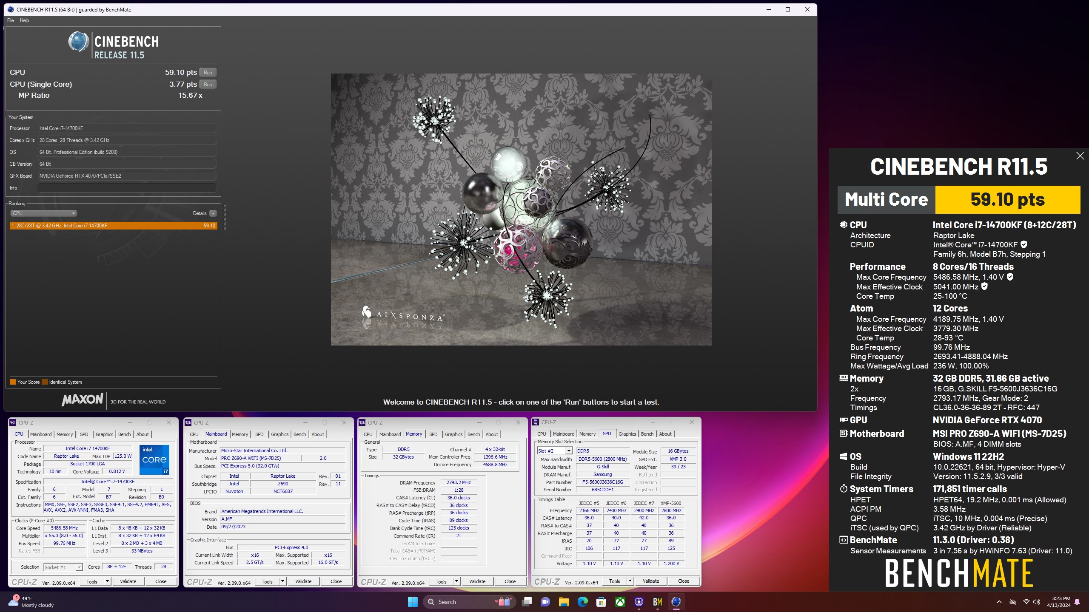Switch to Memory tab in CPU-Z SPD window
The width and height of the screenshot is (1089, 612).
587,434
